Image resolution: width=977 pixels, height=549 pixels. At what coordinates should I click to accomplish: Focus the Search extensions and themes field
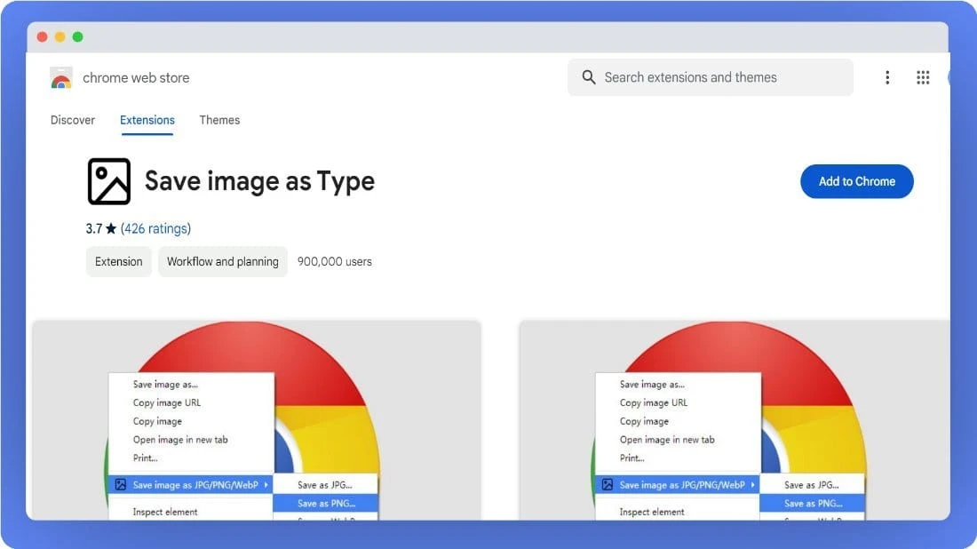point(711,77)
